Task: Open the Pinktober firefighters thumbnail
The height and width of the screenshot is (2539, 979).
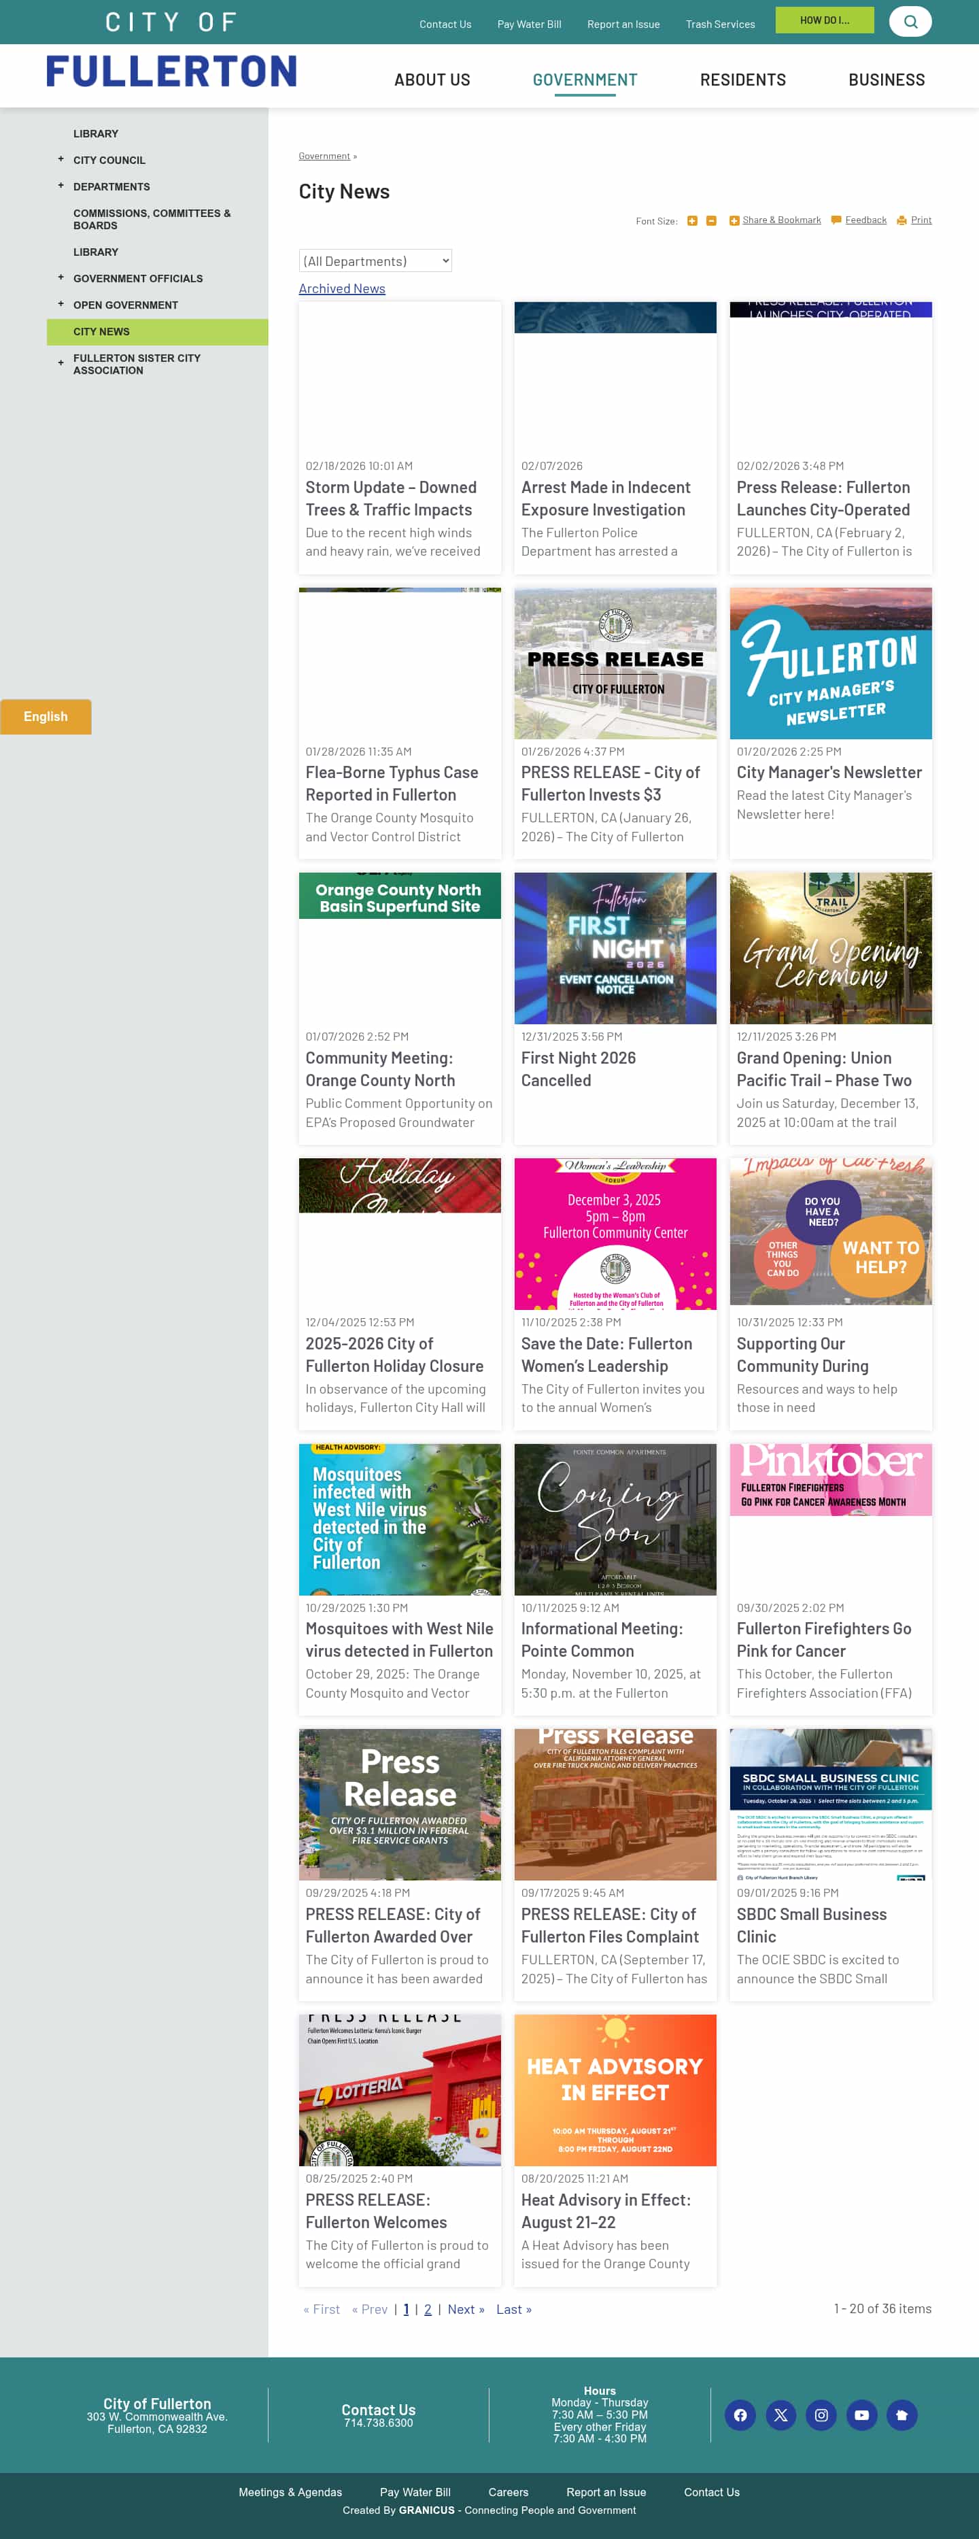Action: [830, 1479]
